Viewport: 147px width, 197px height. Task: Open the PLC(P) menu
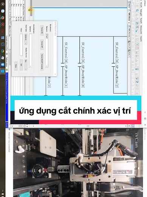[x=141, y=5]
